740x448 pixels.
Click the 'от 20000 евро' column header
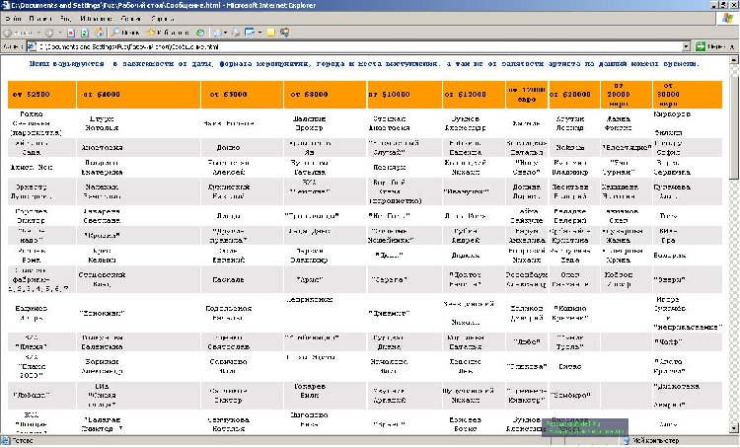pos(627,95)
